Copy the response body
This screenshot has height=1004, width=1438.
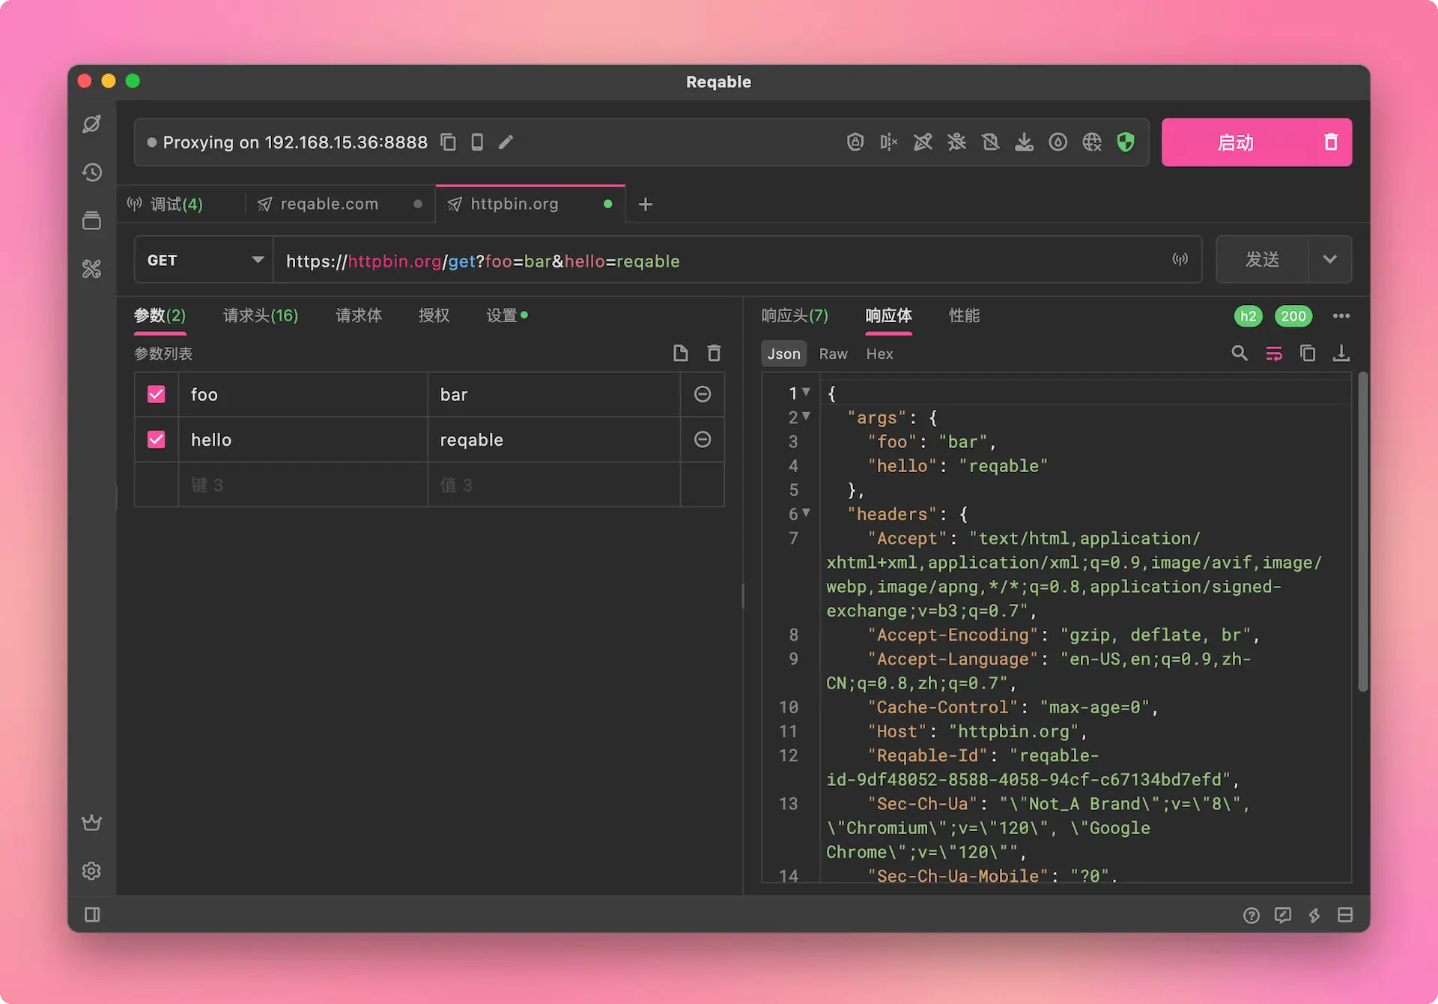[1308, 353]
